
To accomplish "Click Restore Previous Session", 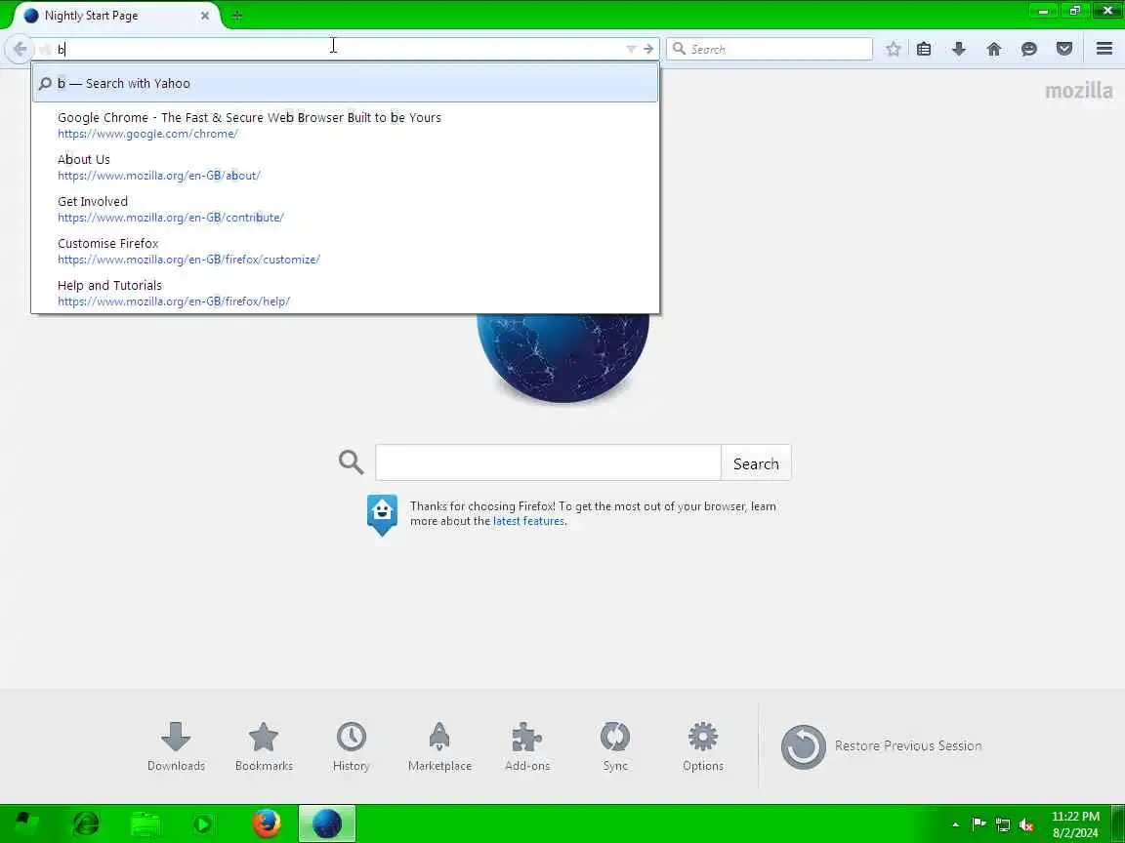I will coord(881,746).
